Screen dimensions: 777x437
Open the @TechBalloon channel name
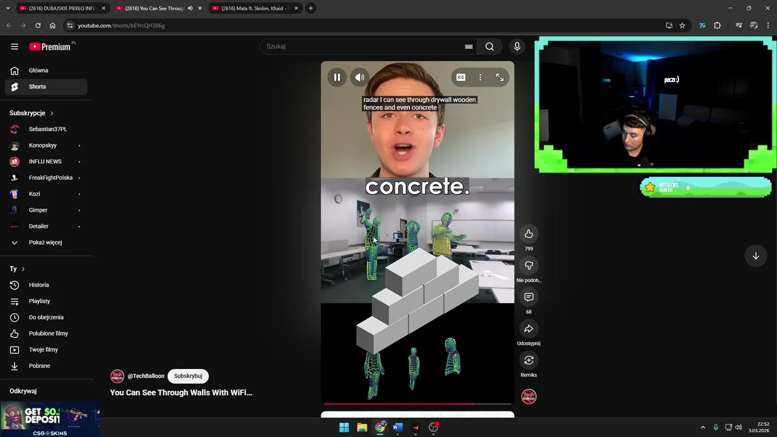pos(146,376)
